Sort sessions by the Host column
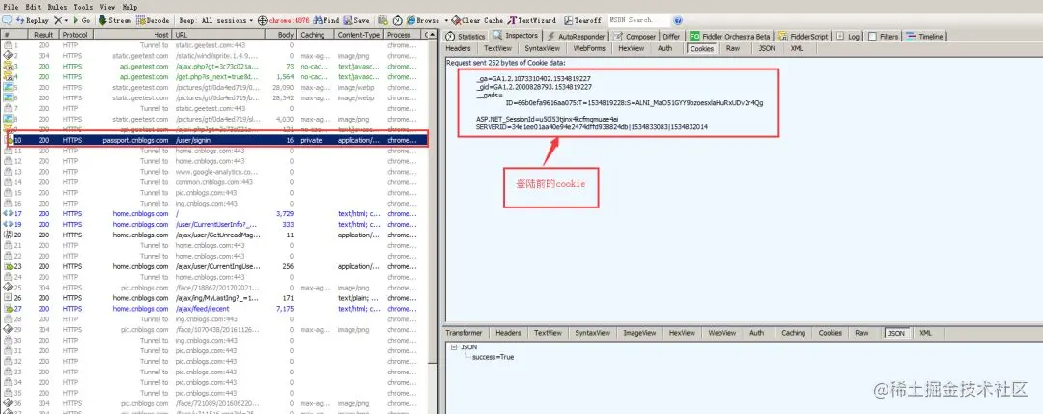This screenshot has height=414, width=1043. pos(132,35)
